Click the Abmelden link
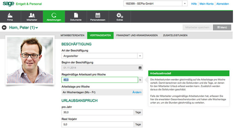Viewport: 234px width, 133px height. 223,4
